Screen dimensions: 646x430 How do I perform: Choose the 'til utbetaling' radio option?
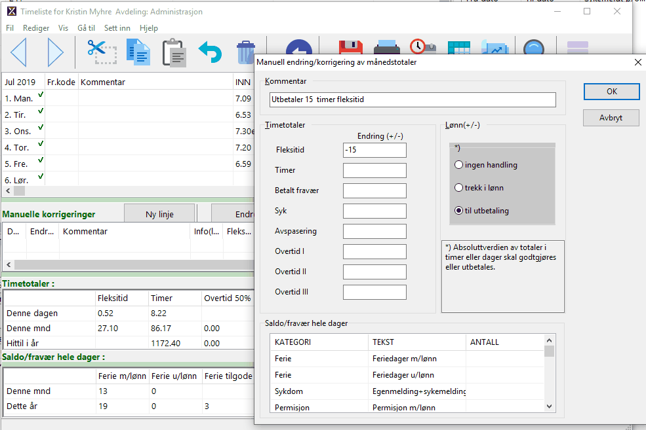click(x=459, y=211)
